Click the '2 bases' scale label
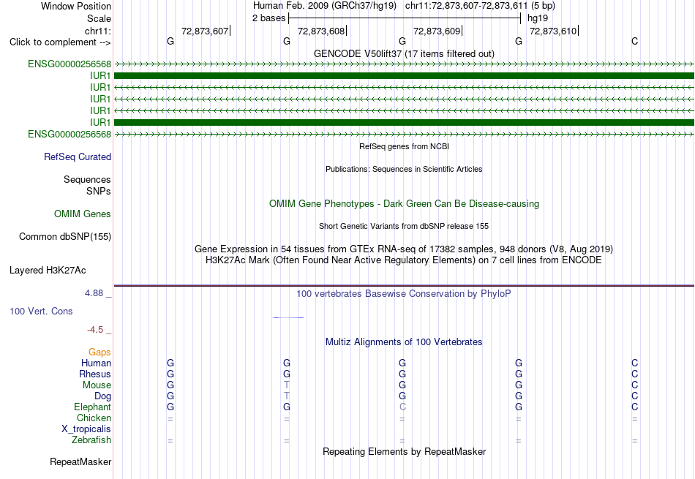 268,18
